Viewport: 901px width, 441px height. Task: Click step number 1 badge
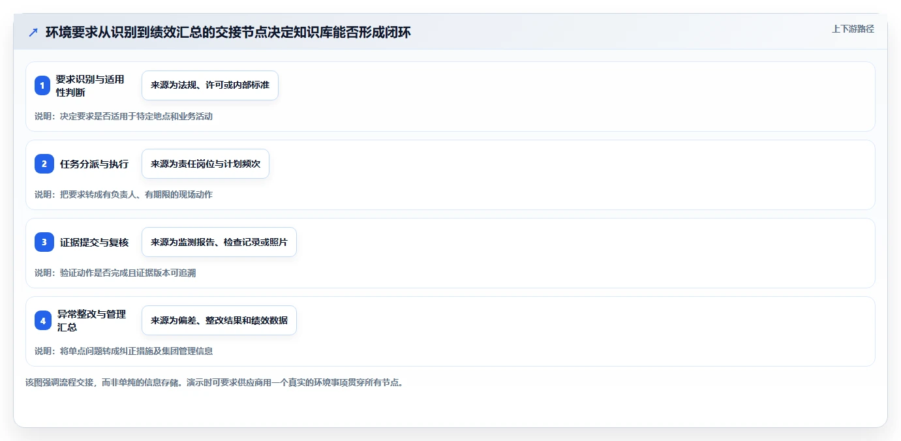click(42, 85)
